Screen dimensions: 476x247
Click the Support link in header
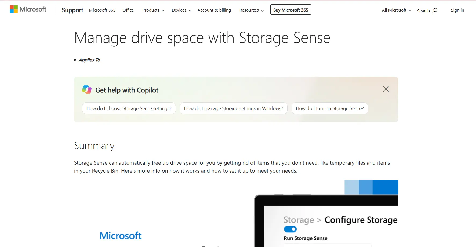point(72,10)
